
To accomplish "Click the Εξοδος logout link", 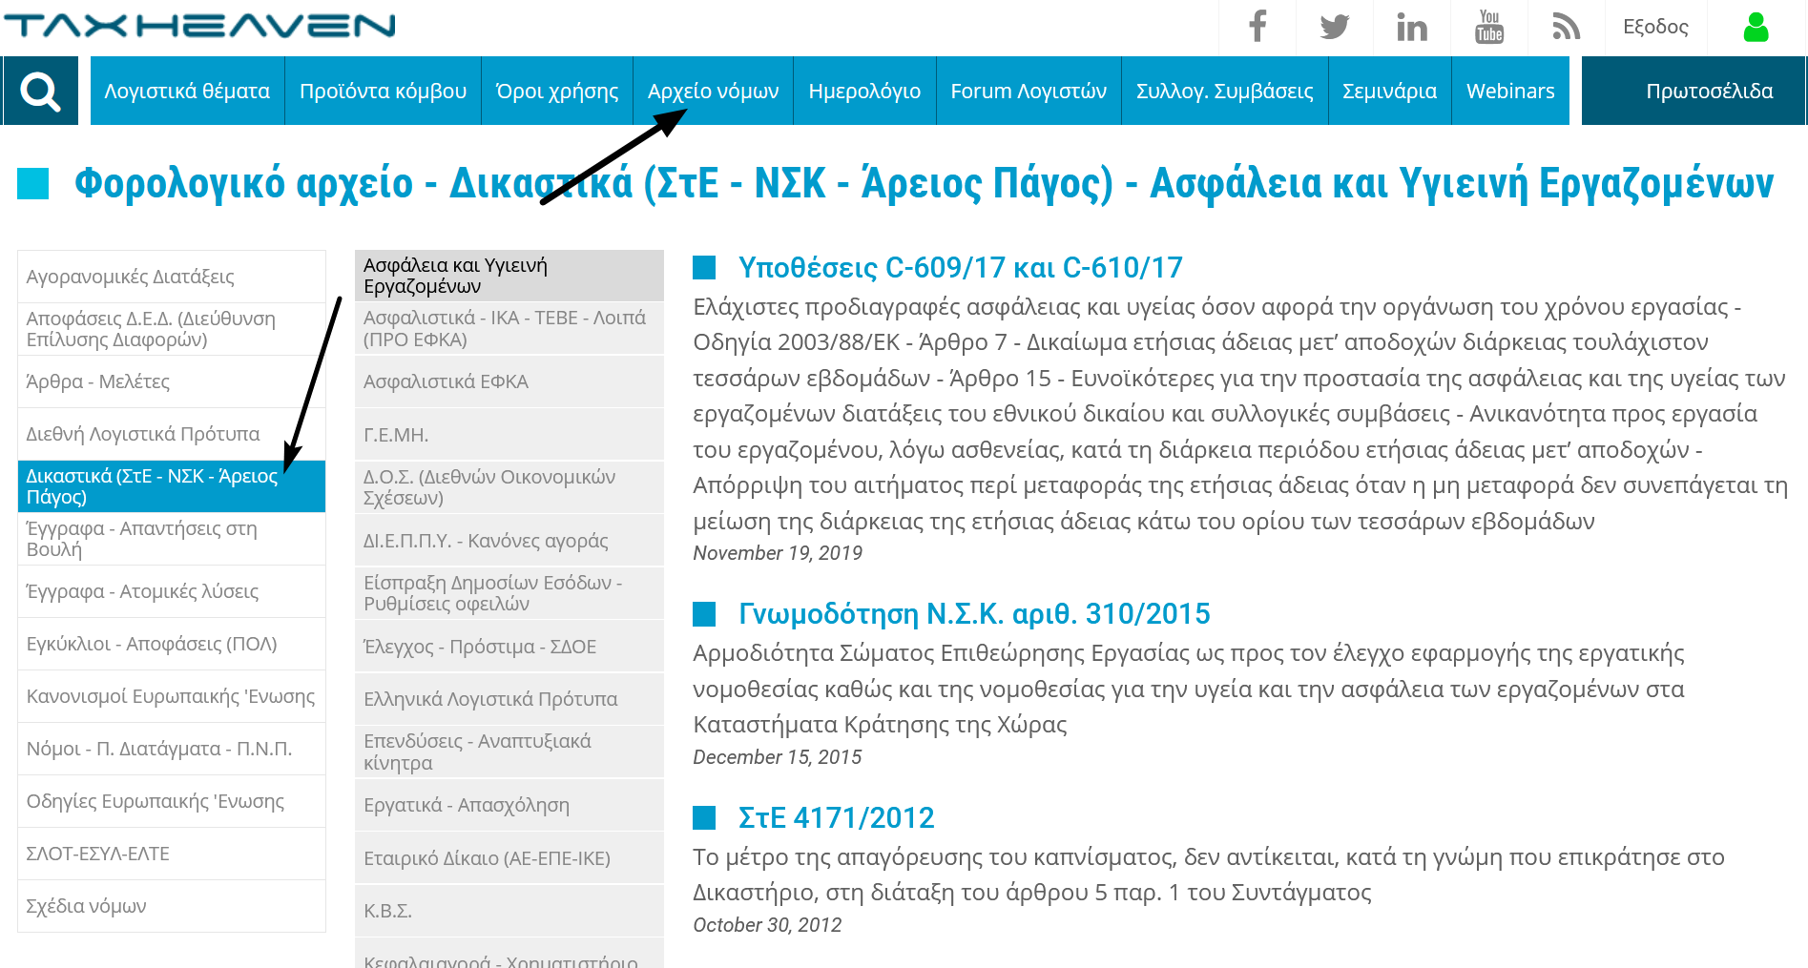I will (1655, 27).
